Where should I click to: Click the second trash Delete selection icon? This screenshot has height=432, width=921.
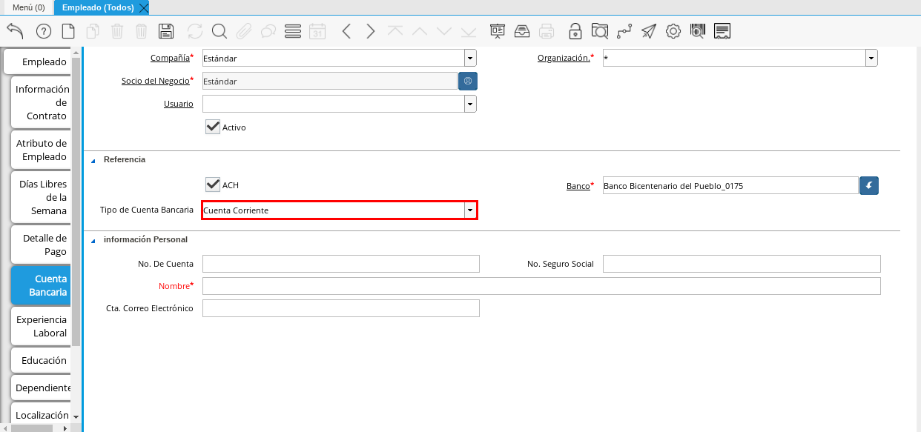coord(142,31)
